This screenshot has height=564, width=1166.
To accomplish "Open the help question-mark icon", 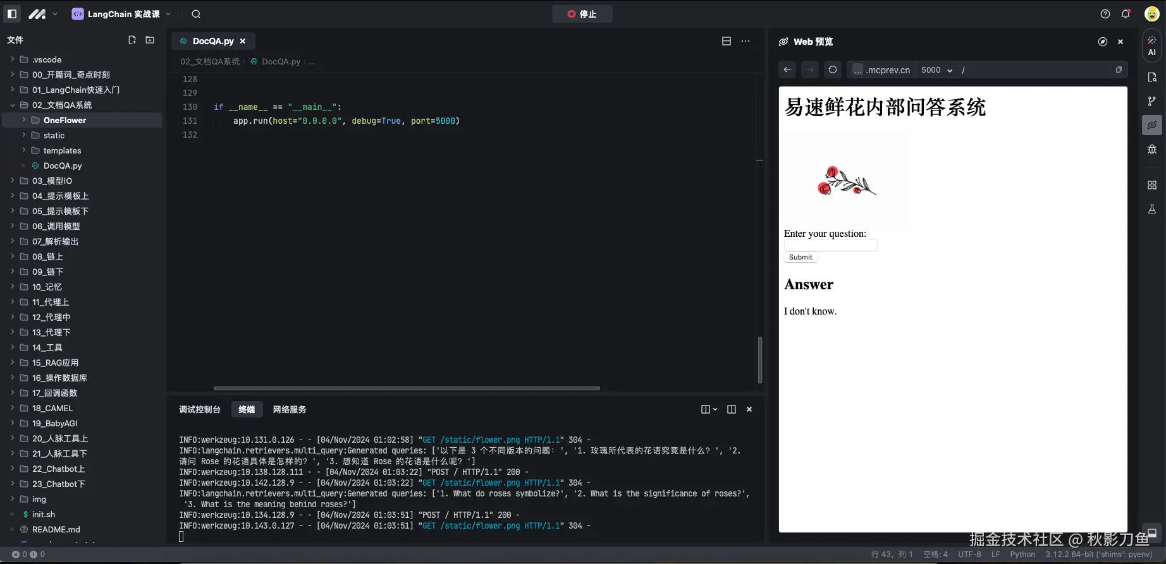I will (1105, 14).
